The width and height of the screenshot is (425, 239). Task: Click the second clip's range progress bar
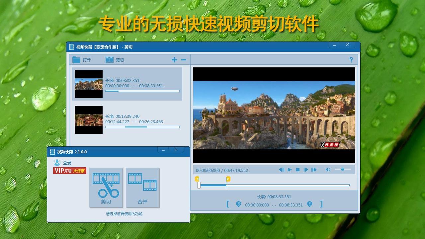(x=142, y=127)
